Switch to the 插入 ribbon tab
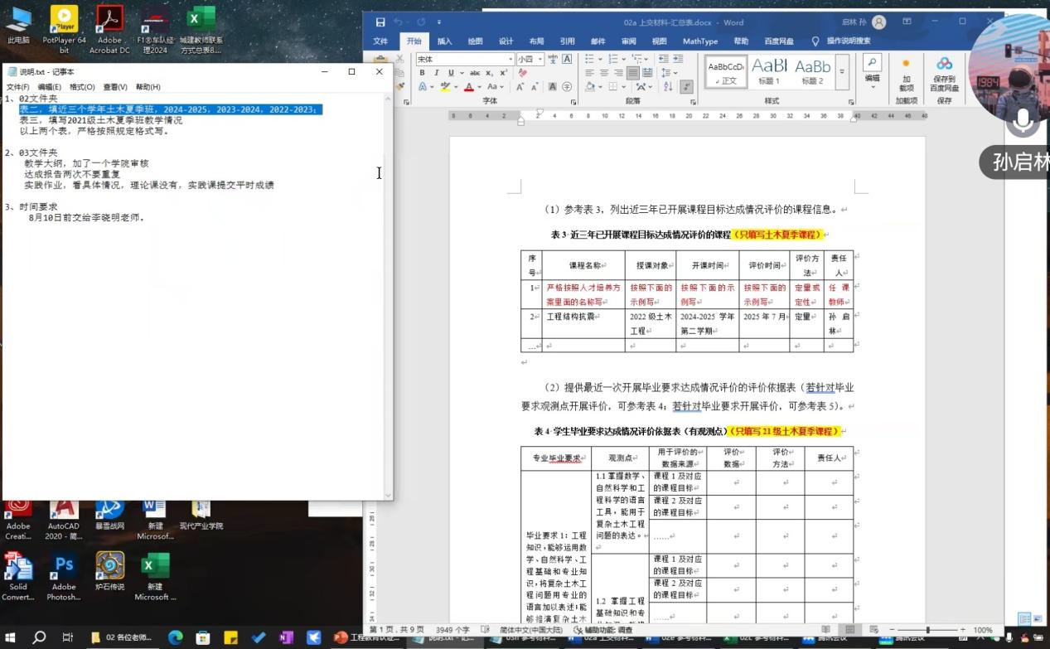This screenshot has height=649, width=1050. [x=445, y=41]
